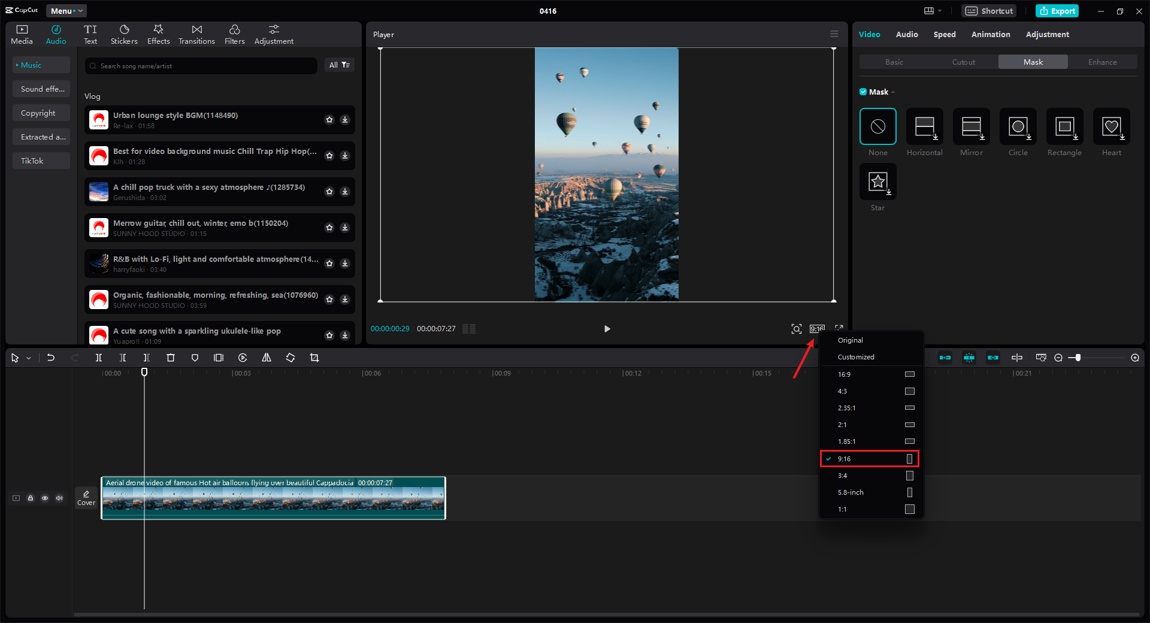Image resolution: width=1150 pixels, height=623 pixels.
Task: Open the Sound effects category
Action: (42, 89)
